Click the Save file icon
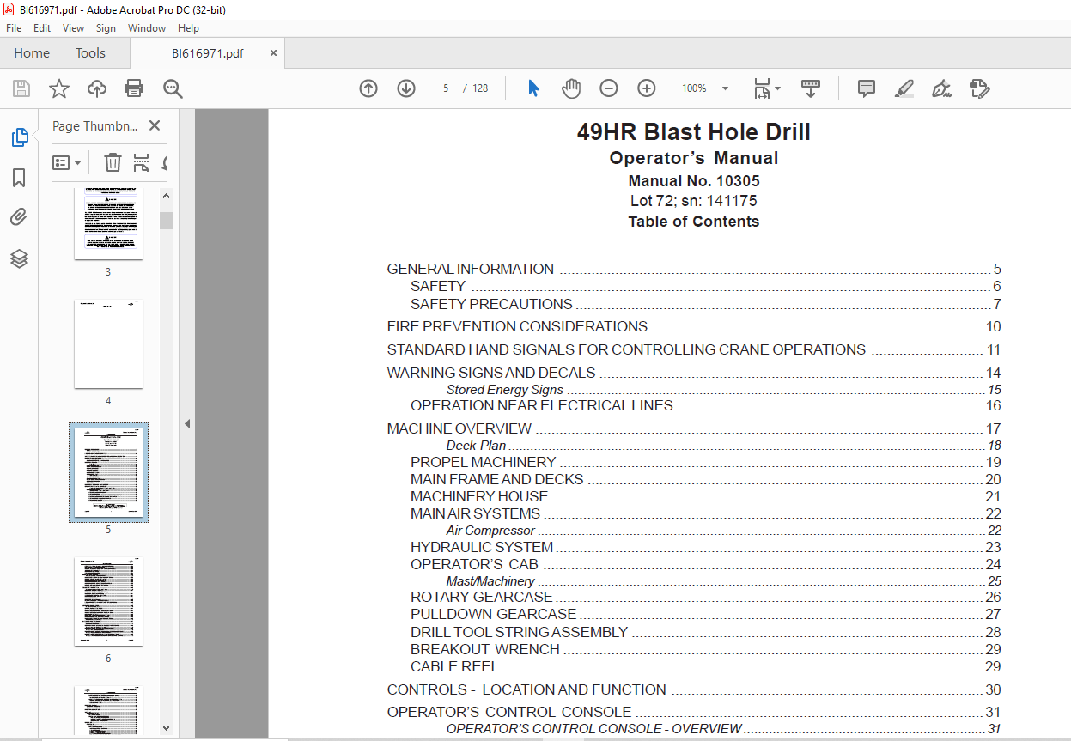 pos(21,88)
